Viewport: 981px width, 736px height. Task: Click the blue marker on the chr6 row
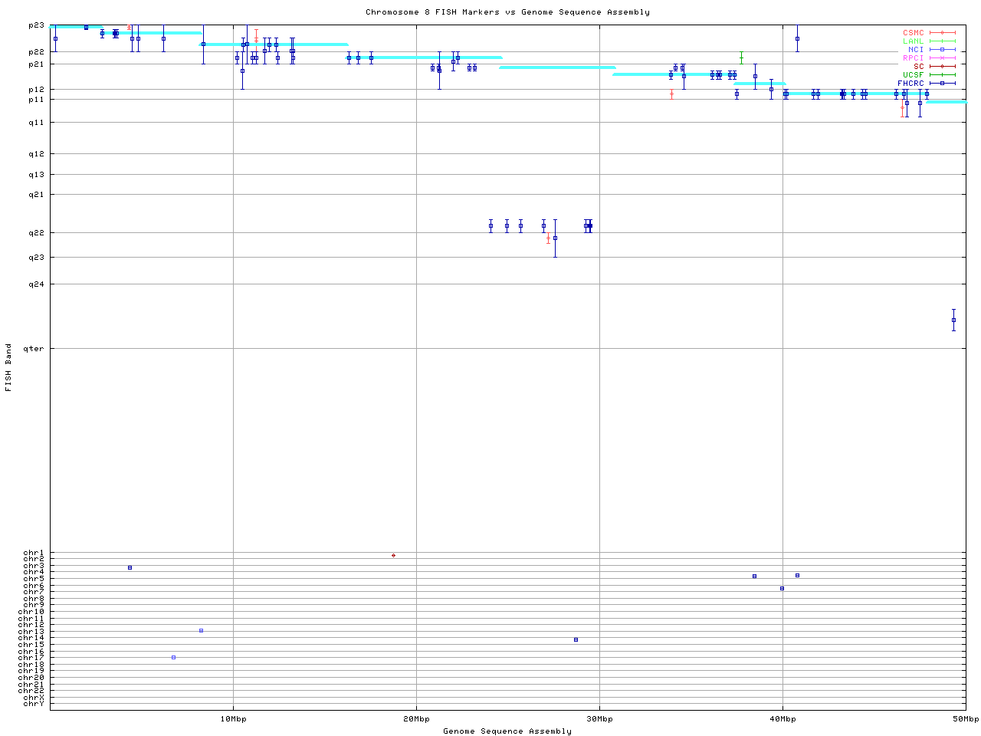tap(782, 588)
